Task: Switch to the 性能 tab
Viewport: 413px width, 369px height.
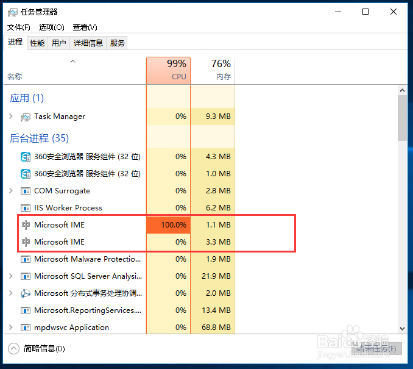Action: coord(37,43)
